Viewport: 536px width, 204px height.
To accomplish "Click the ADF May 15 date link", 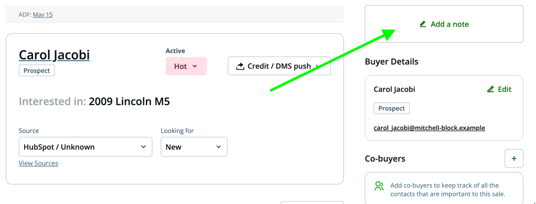I will [x=43, y=15].
